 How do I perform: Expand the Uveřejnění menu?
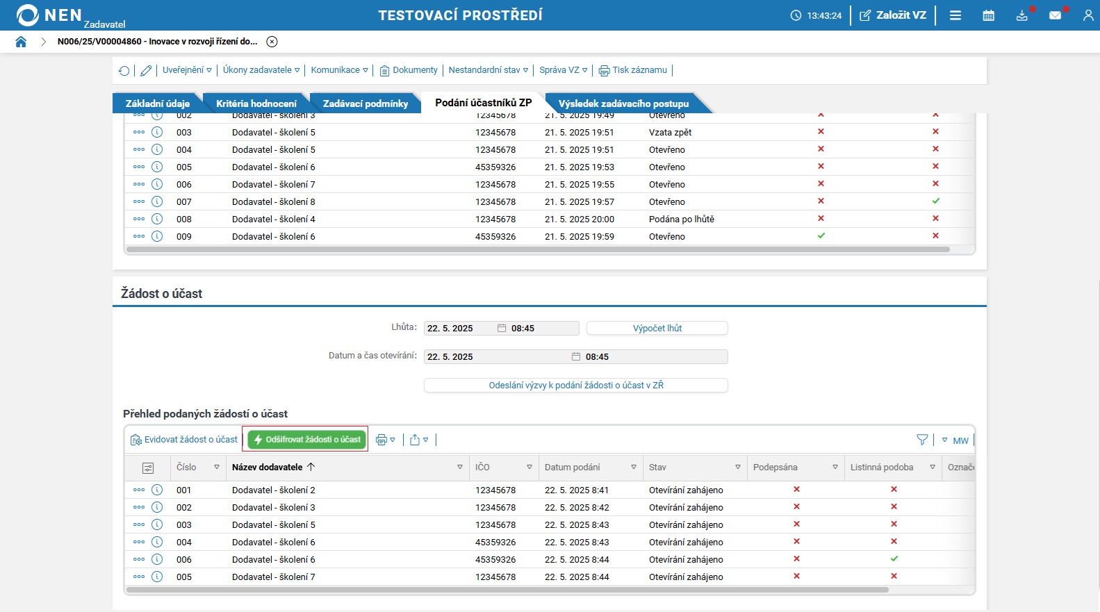tap(187, 70)
